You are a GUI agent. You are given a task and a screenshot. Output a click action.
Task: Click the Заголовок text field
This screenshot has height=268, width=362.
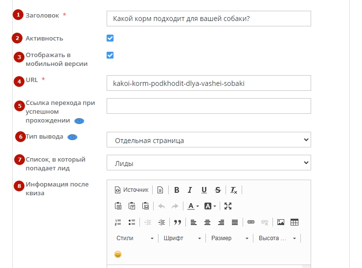coord(208,19)
